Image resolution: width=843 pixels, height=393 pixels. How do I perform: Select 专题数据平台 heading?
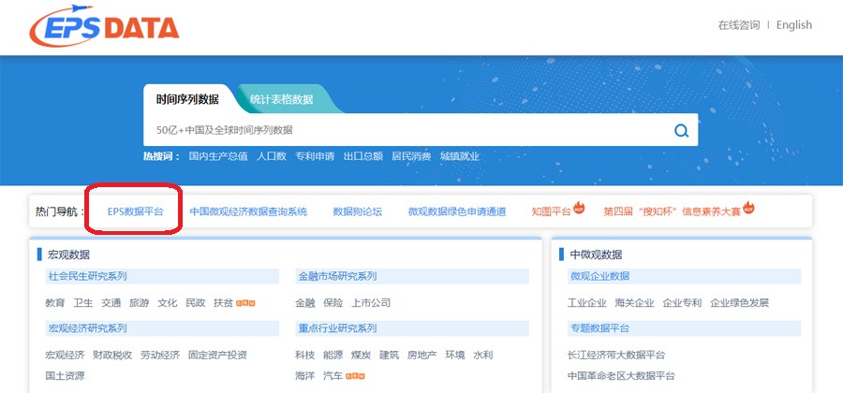(600, 328)
